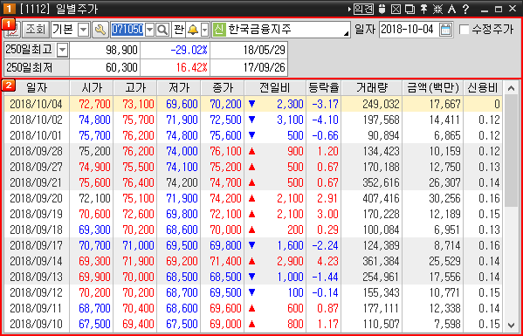
Task: Click the 거래량 column header
Action: pyautogui.click(x=372, y=88)
